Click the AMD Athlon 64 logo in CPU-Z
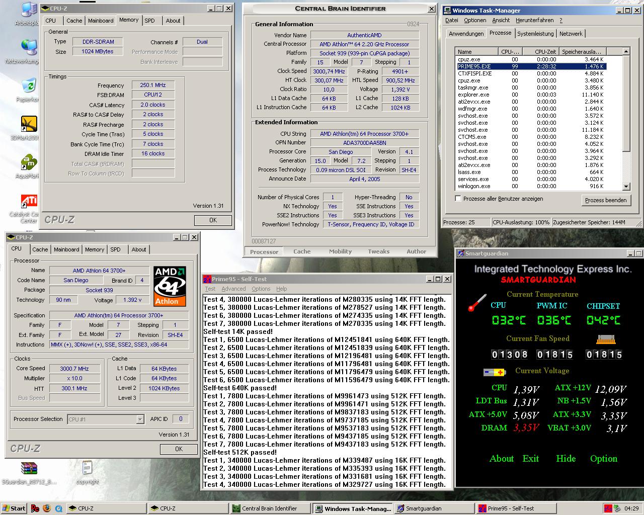This screenshot has height=515, width=644. tap(170, 286)
